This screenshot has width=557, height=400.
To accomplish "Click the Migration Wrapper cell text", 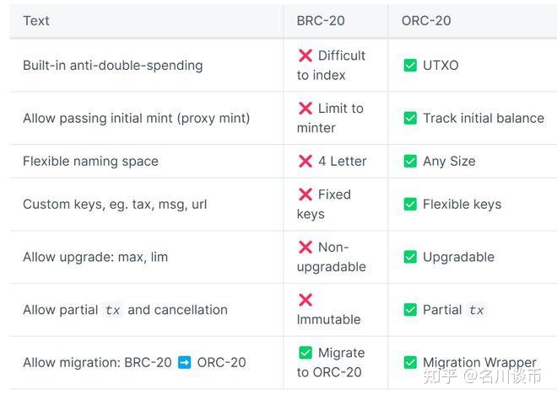I will click(479, 363).
